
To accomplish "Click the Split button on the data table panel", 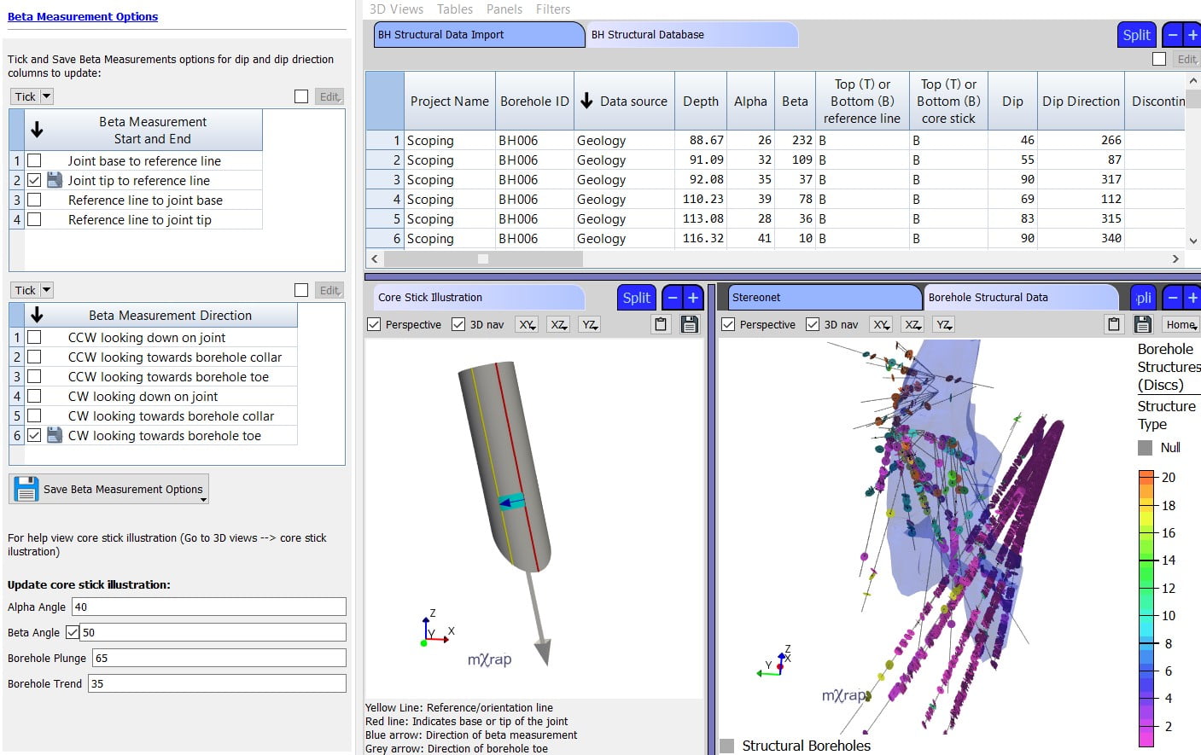I will click(1136, 35).
